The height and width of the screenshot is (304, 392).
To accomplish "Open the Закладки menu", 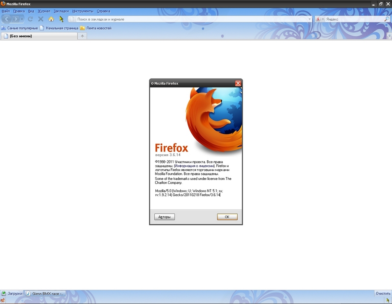I will pyautogui.click(x=61, y=11).
